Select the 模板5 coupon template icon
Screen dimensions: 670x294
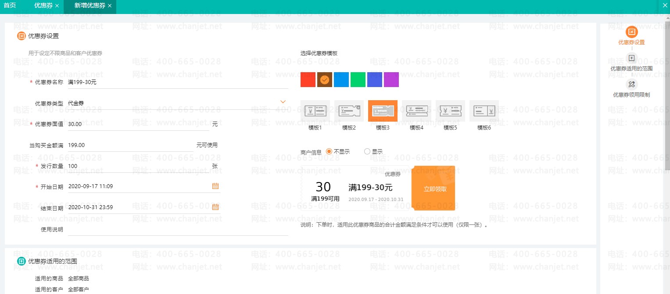pyautogui.click(x=450, y=111)
